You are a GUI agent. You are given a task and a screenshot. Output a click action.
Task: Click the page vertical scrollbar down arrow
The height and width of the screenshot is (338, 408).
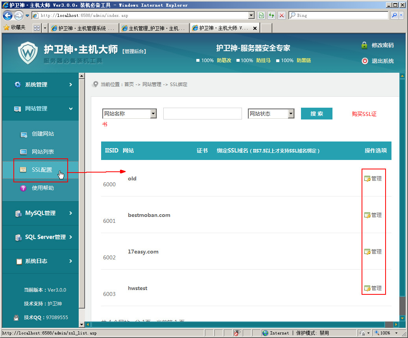click(x=402, y=318)
